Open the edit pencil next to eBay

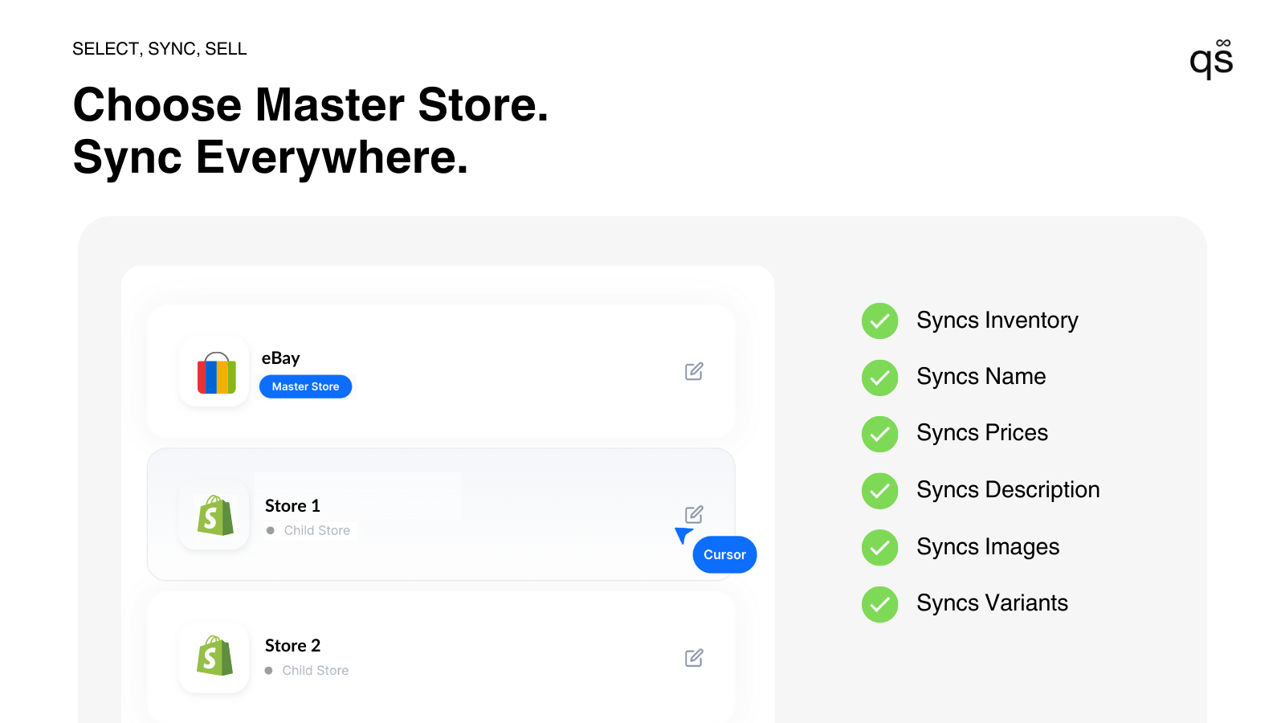pyautogui.click(x=693, y=371)
